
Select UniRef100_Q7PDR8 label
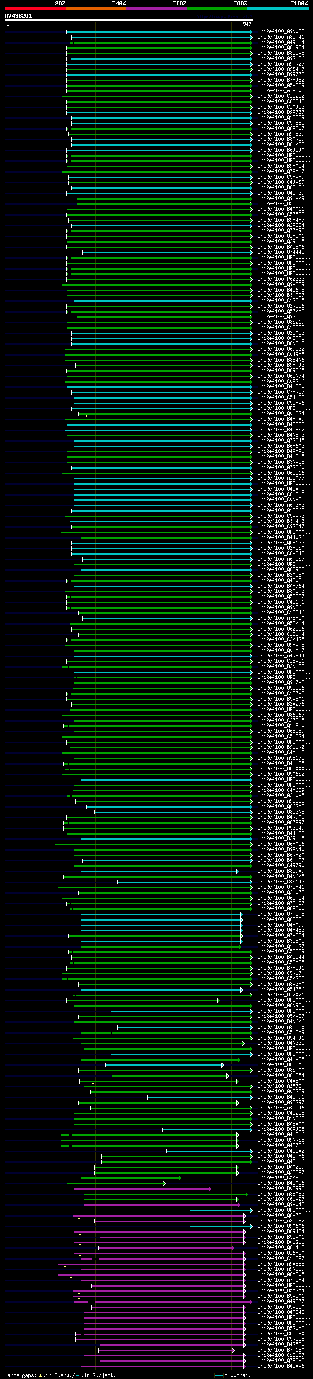point(281,914)
